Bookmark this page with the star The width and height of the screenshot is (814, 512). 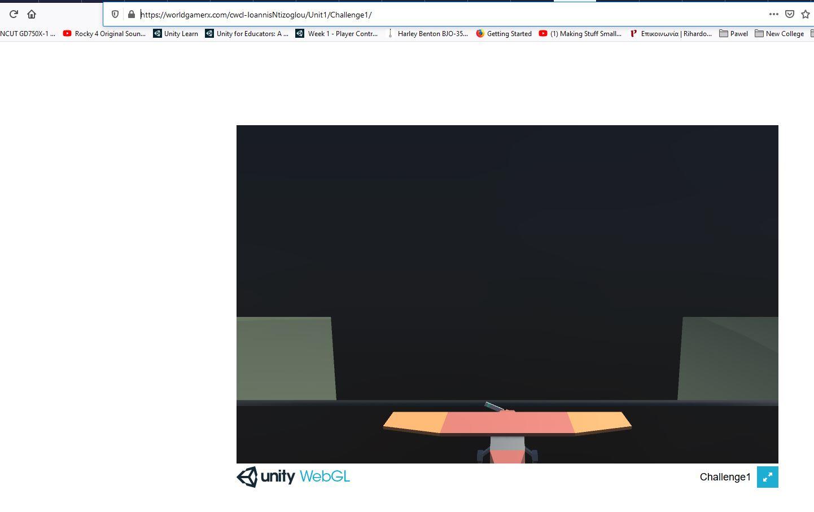[806, 14]
